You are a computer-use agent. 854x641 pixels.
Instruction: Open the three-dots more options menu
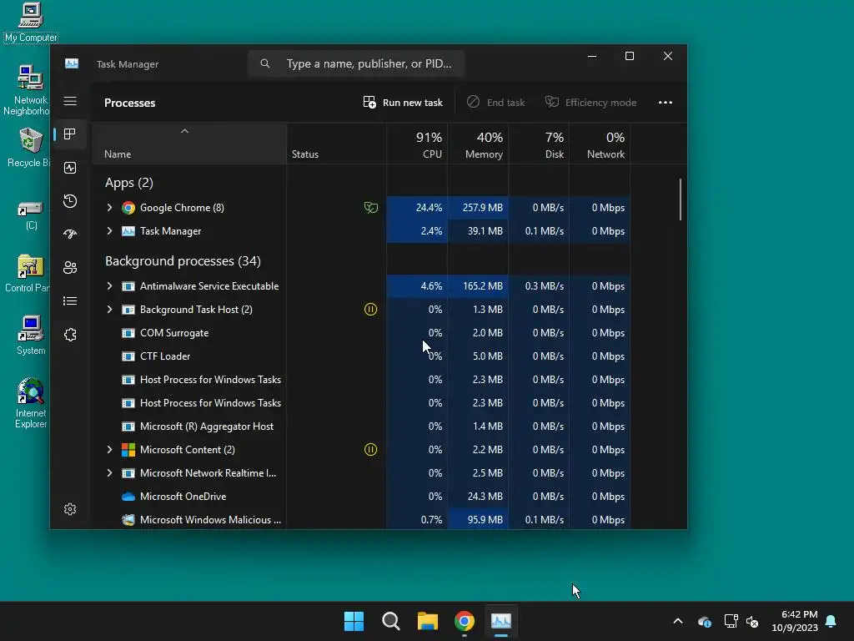click(665, 103)
